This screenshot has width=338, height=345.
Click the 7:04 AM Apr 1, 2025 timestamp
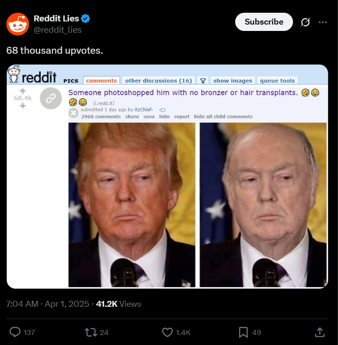point(48,304)
